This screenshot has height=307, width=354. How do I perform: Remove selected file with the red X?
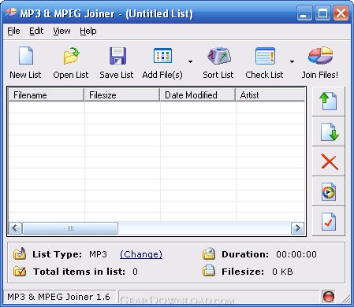(x=330, y=162)
